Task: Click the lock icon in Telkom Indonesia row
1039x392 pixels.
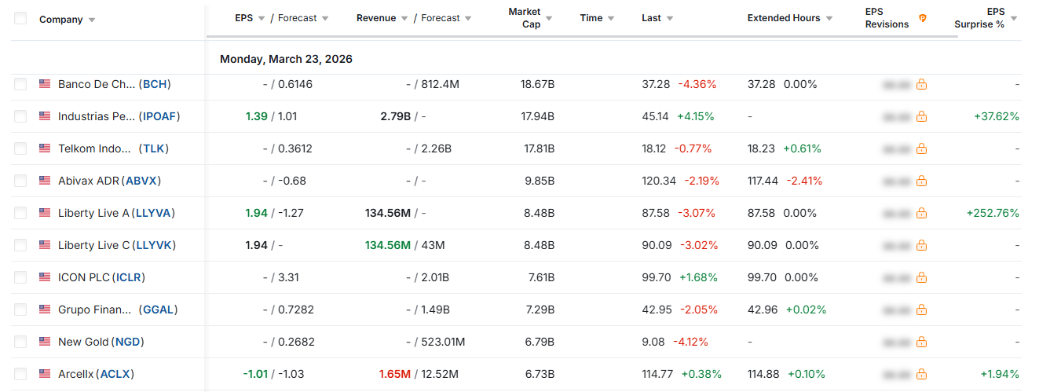Action: click(x=921, y=148)
